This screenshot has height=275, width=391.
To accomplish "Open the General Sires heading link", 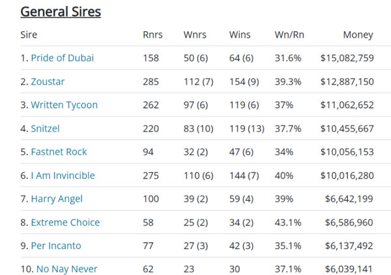I will 61,12.
